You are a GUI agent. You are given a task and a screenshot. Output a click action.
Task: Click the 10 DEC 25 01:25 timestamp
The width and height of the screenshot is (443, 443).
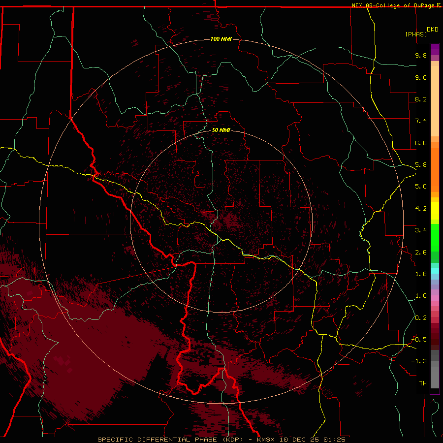point(313,440)
